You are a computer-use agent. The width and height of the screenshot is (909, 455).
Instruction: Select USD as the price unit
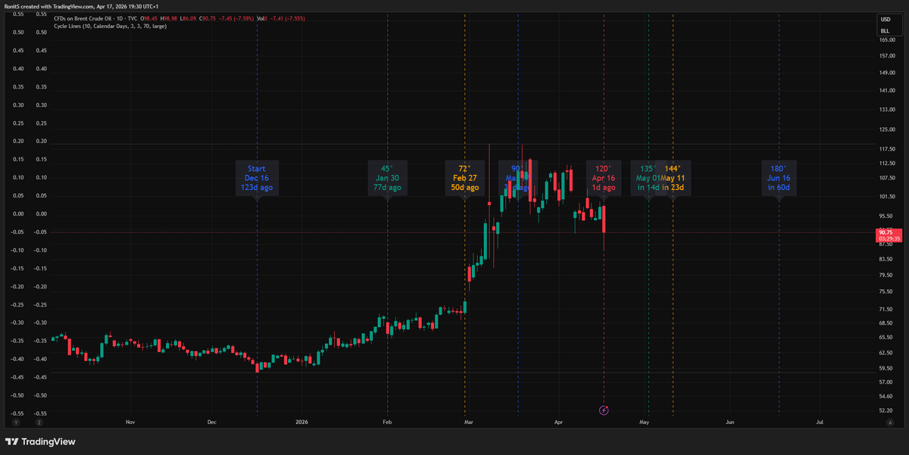pyautogui.click(x=886, y=19)
